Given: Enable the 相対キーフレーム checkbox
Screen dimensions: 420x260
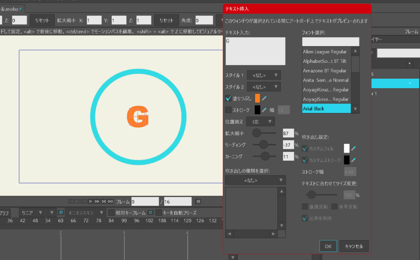Looking at the screenshot, I should click(x=111, y=213).
